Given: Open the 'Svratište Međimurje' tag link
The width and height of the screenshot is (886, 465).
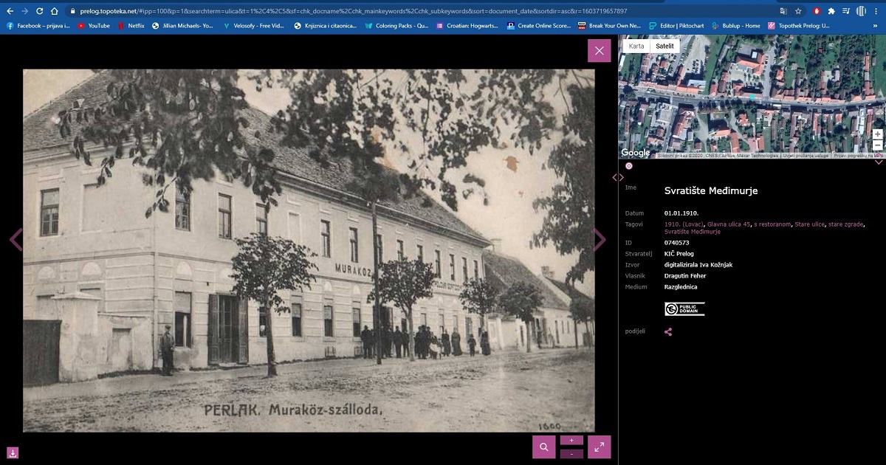Looking at the screenshot, I should pos(693,232).
